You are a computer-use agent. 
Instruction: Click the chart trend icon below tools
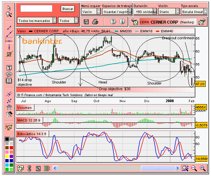[9, 127]
